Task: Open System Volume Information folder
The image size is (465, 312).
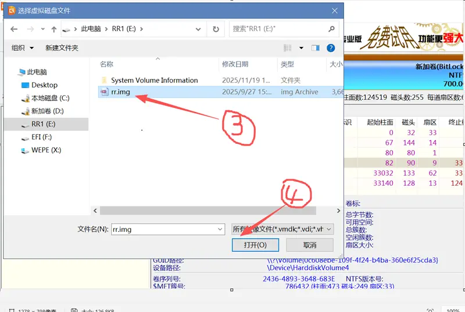Action: [x=154, y=80]
